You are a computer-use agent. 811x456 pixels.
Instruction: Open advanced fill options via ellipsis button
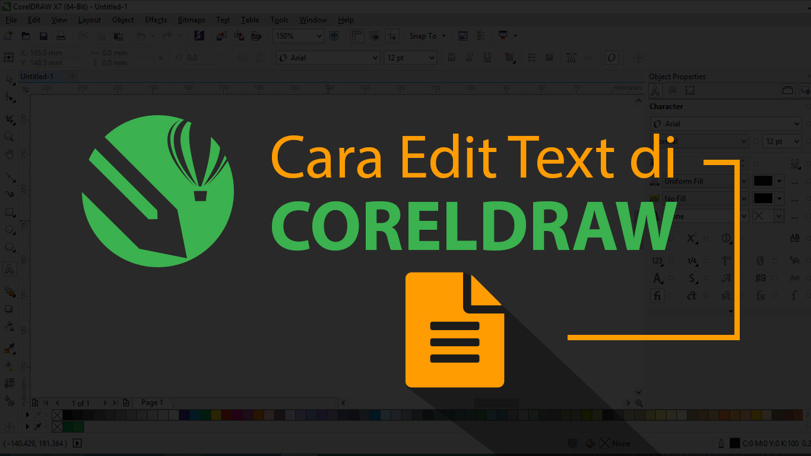pos(794,181)
